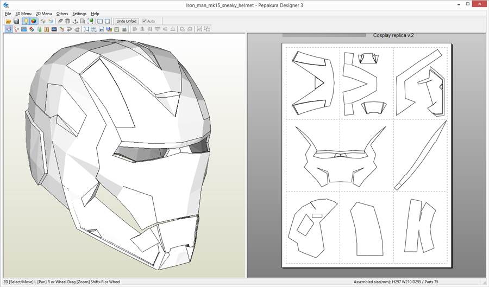Open the 2D Menu
Image resolution: width=489 pixels, height=287 pixels.
point(43,14)
